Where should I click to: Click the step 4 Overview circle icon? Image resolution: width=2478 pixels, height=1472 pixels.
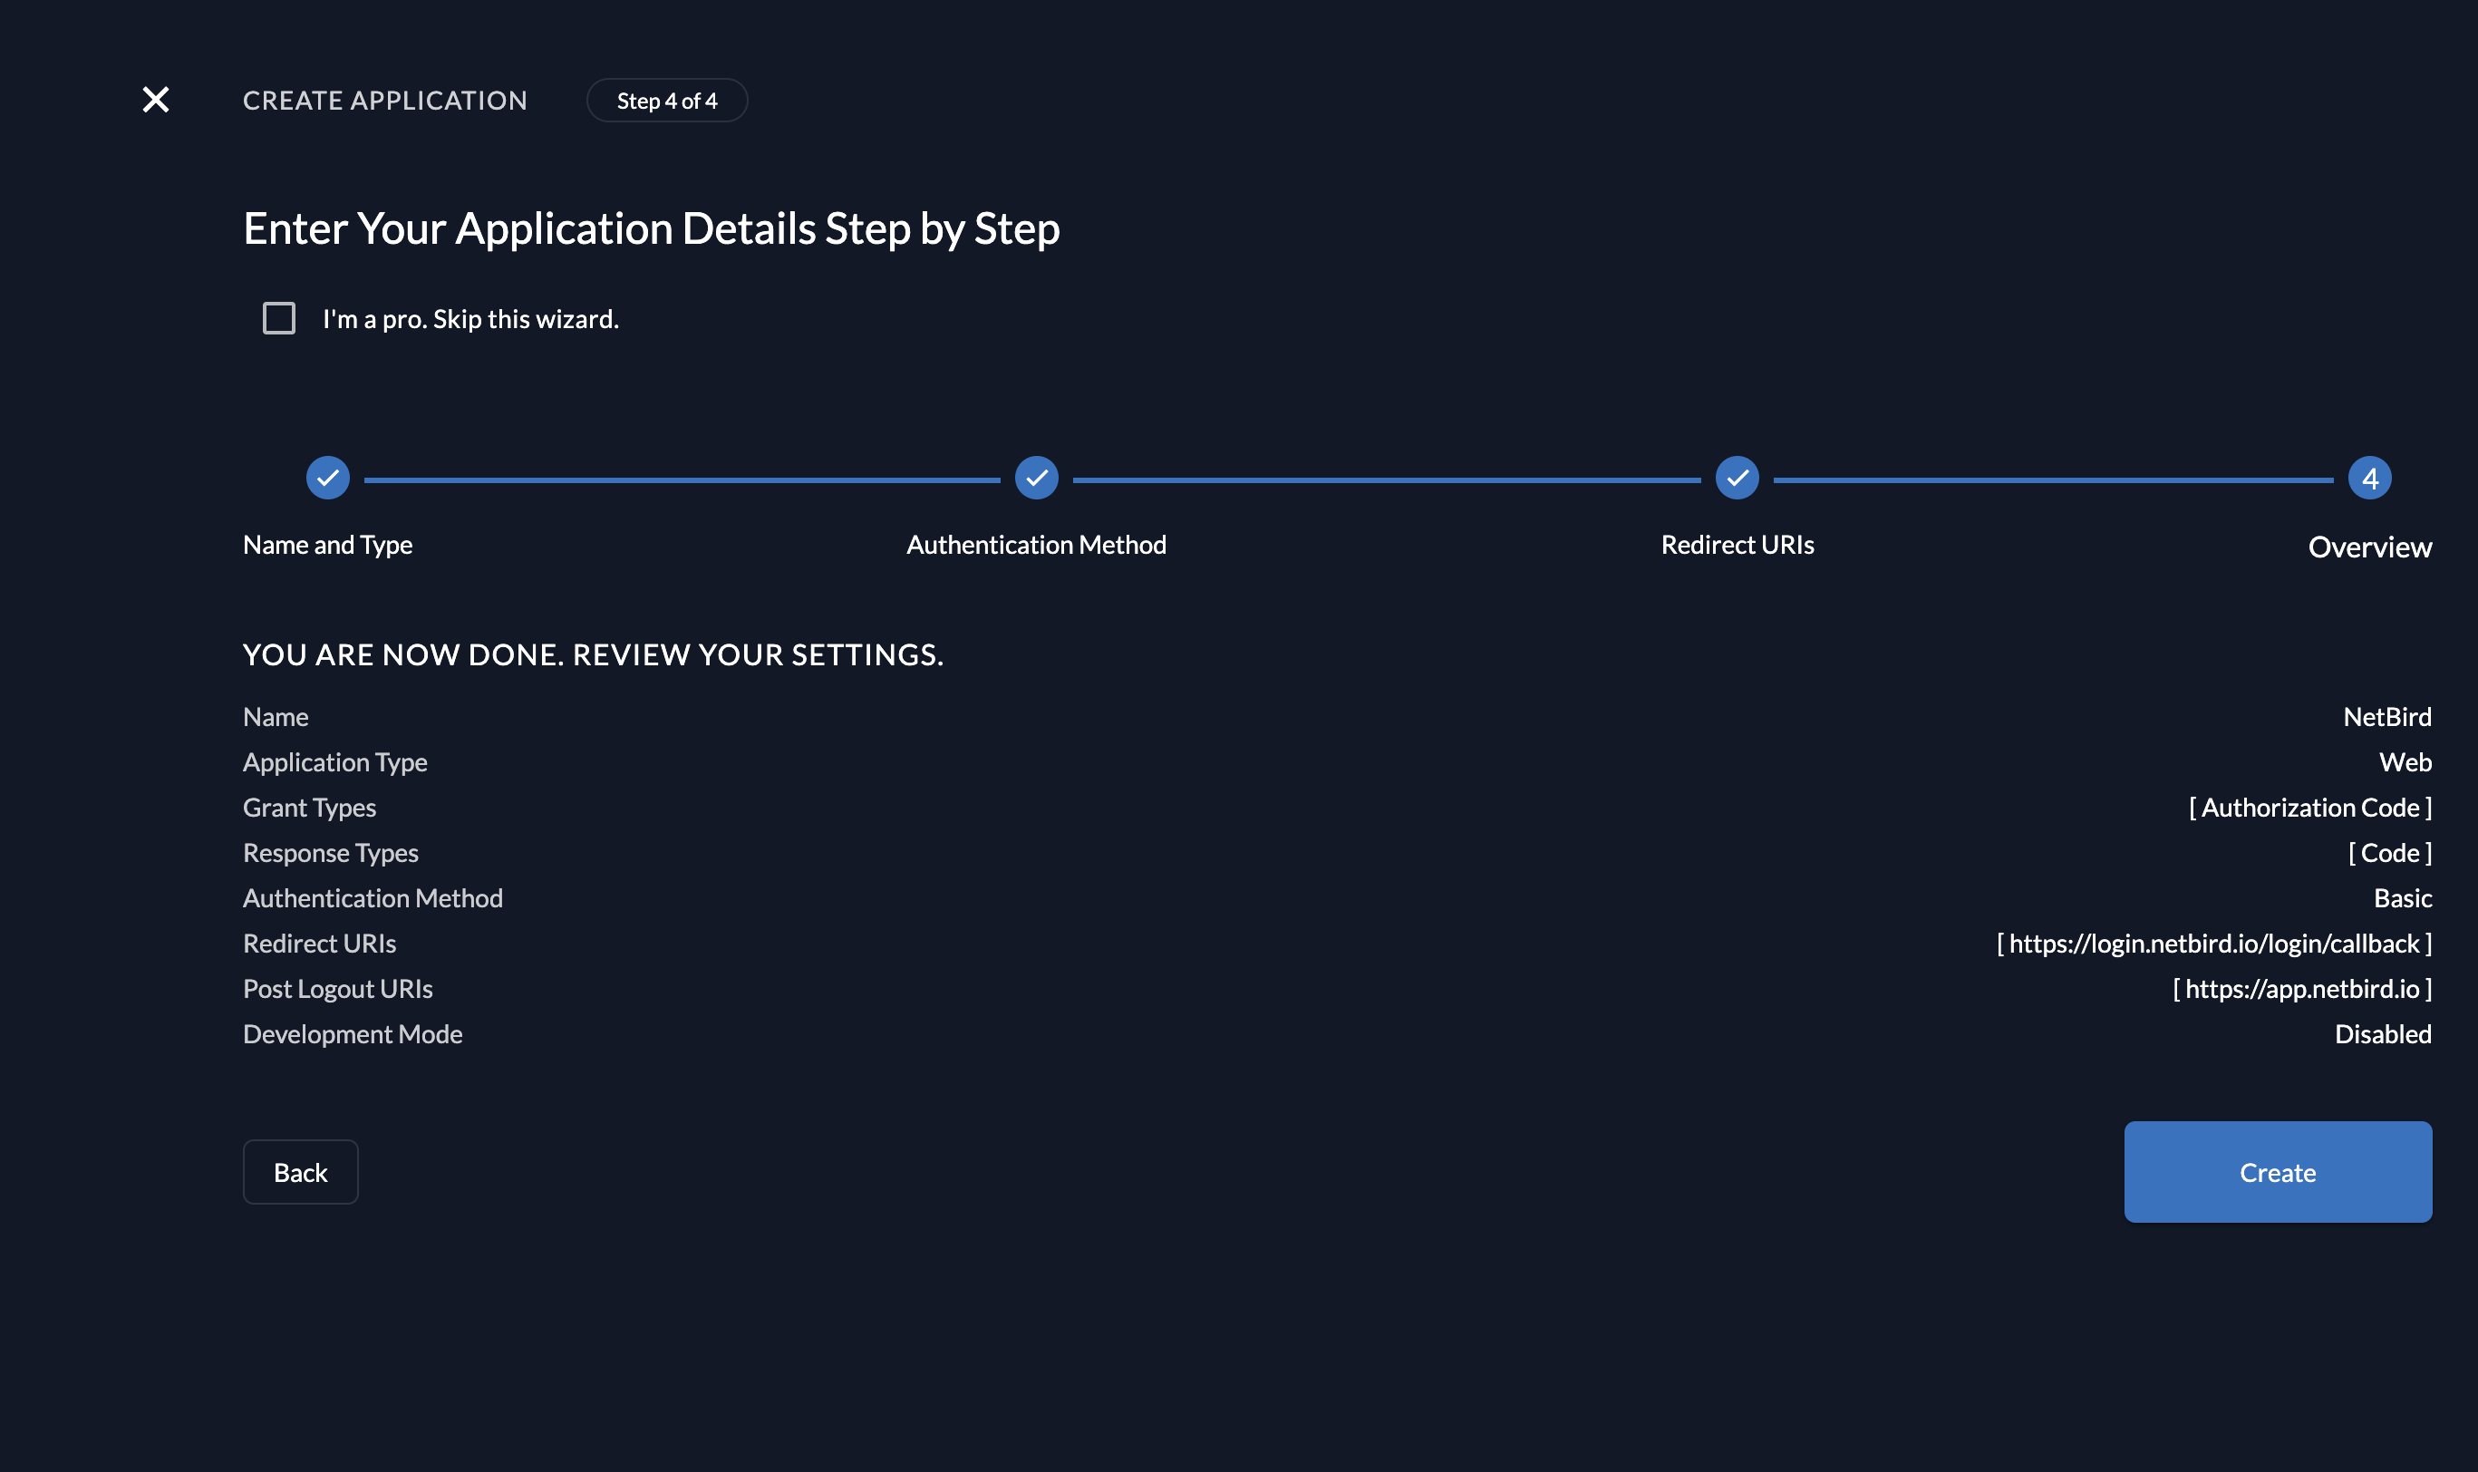click(2369, 478)
